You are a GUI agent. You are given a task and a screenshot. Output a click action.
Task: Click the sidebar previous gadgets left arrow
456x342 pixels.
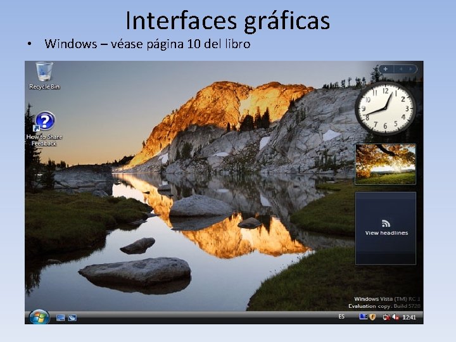(401, 69)
